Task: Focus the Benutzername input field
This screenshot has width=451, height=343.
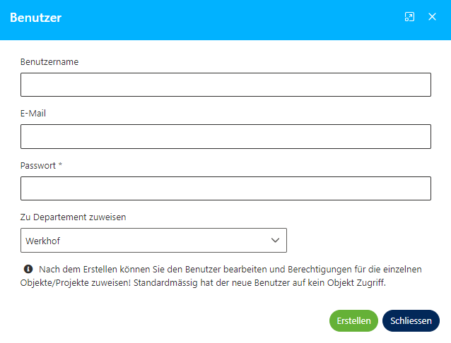Action: click(225, 85)
